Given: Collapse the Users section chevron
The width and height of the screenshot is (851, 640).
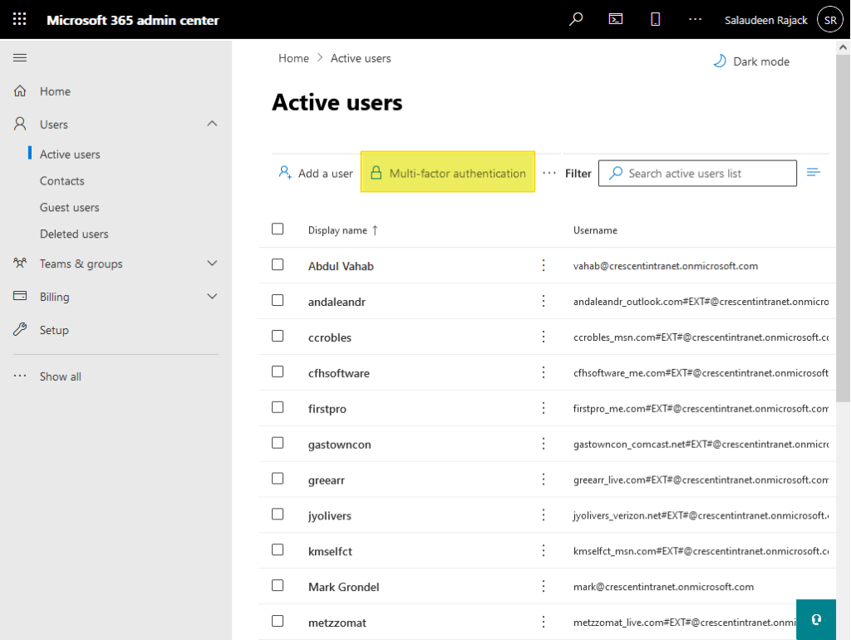Looking at the screenshot, I should click(x=212, y=124).
